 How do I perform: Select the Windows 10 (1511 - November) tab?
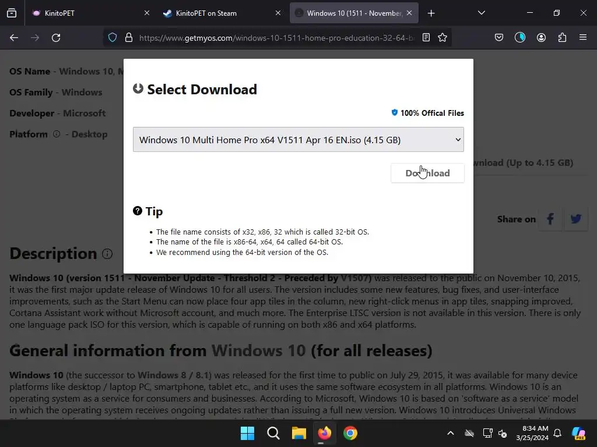(354, 13)
